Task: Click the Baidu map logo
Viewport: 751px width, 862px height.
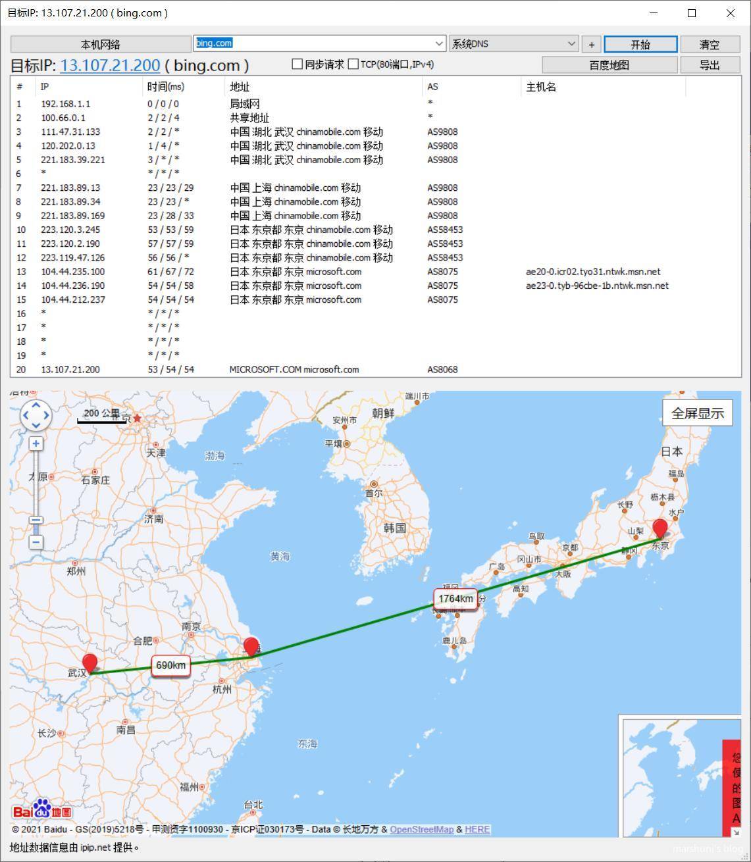Action: [41, 810]
